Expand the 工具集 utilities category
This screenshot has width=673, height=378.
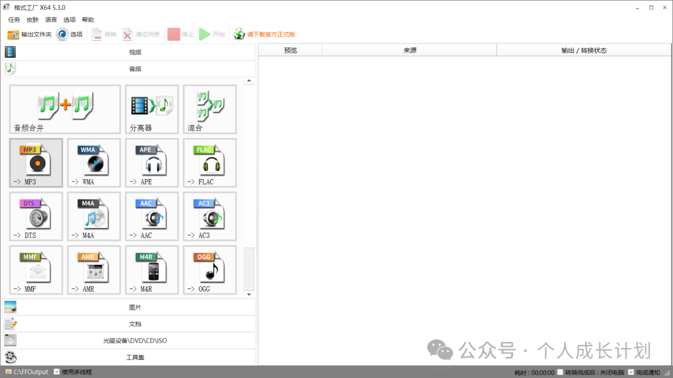tap(129, 357)
